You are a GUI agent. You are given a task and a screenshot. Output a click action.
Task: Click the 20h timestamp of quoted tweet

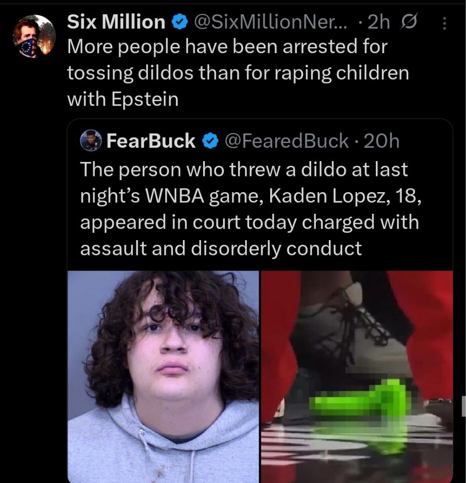point(381,141)
